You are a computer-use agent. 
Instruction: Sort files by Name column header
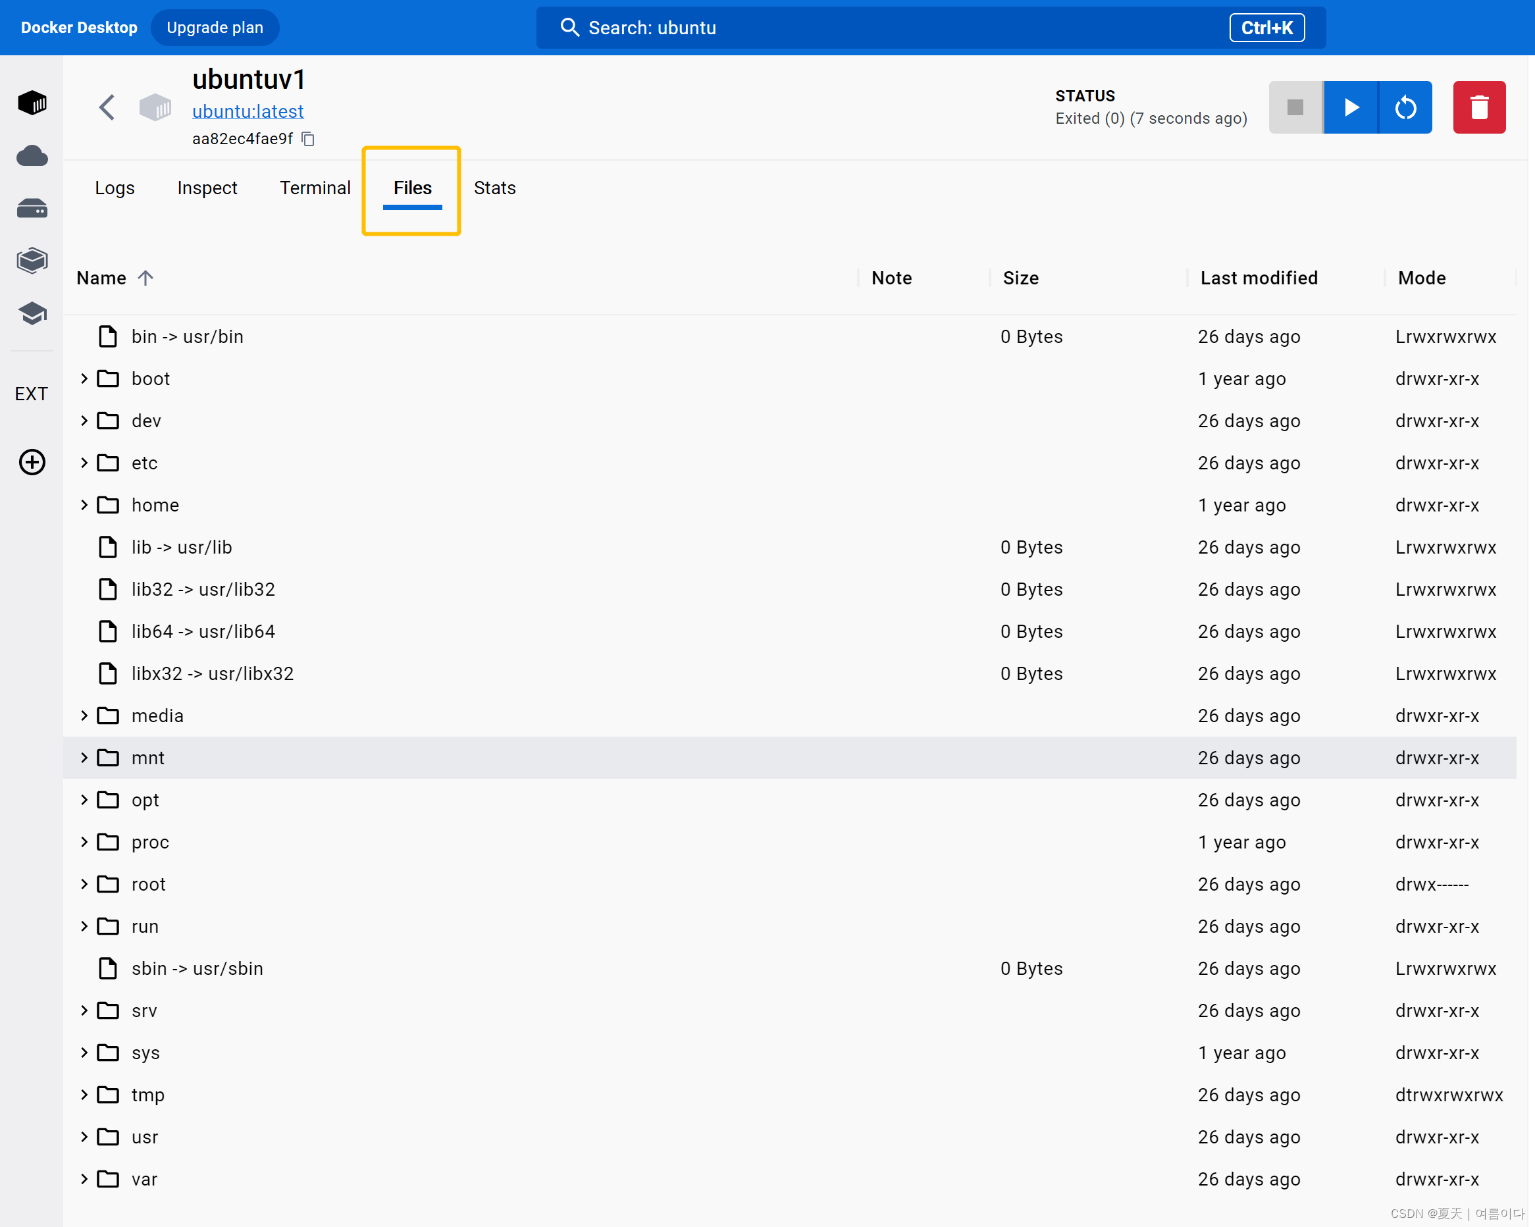102,278
